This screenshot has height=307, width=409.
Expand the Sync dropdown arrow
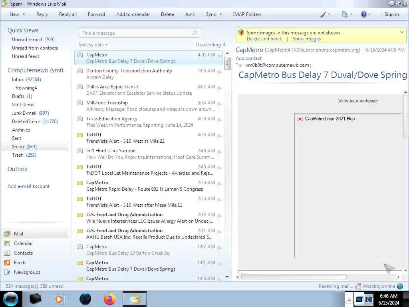pos(220,14)
